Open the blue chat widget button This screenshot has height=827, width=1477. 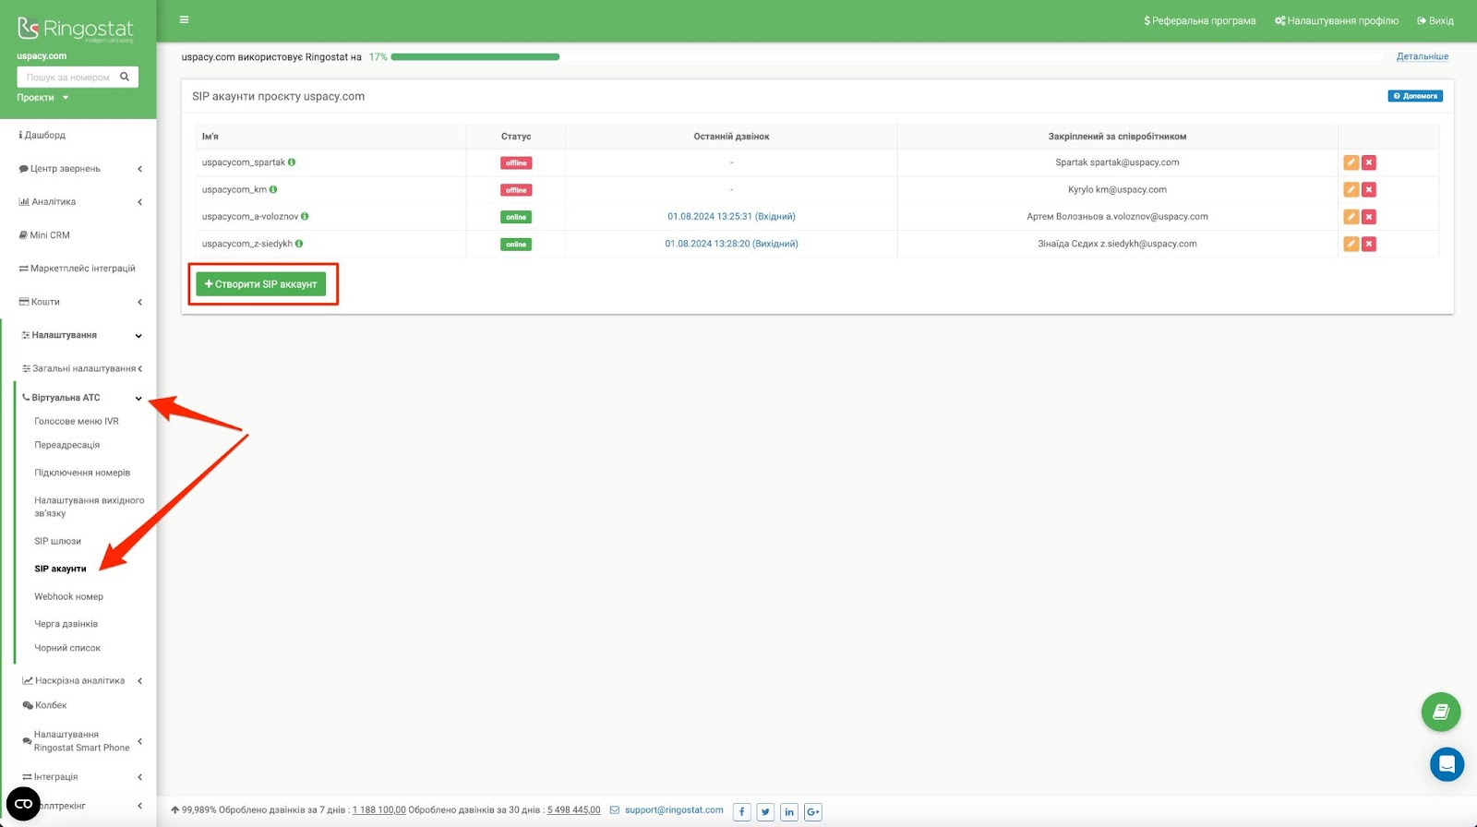pyautogui.click(x=1447, y=764)
